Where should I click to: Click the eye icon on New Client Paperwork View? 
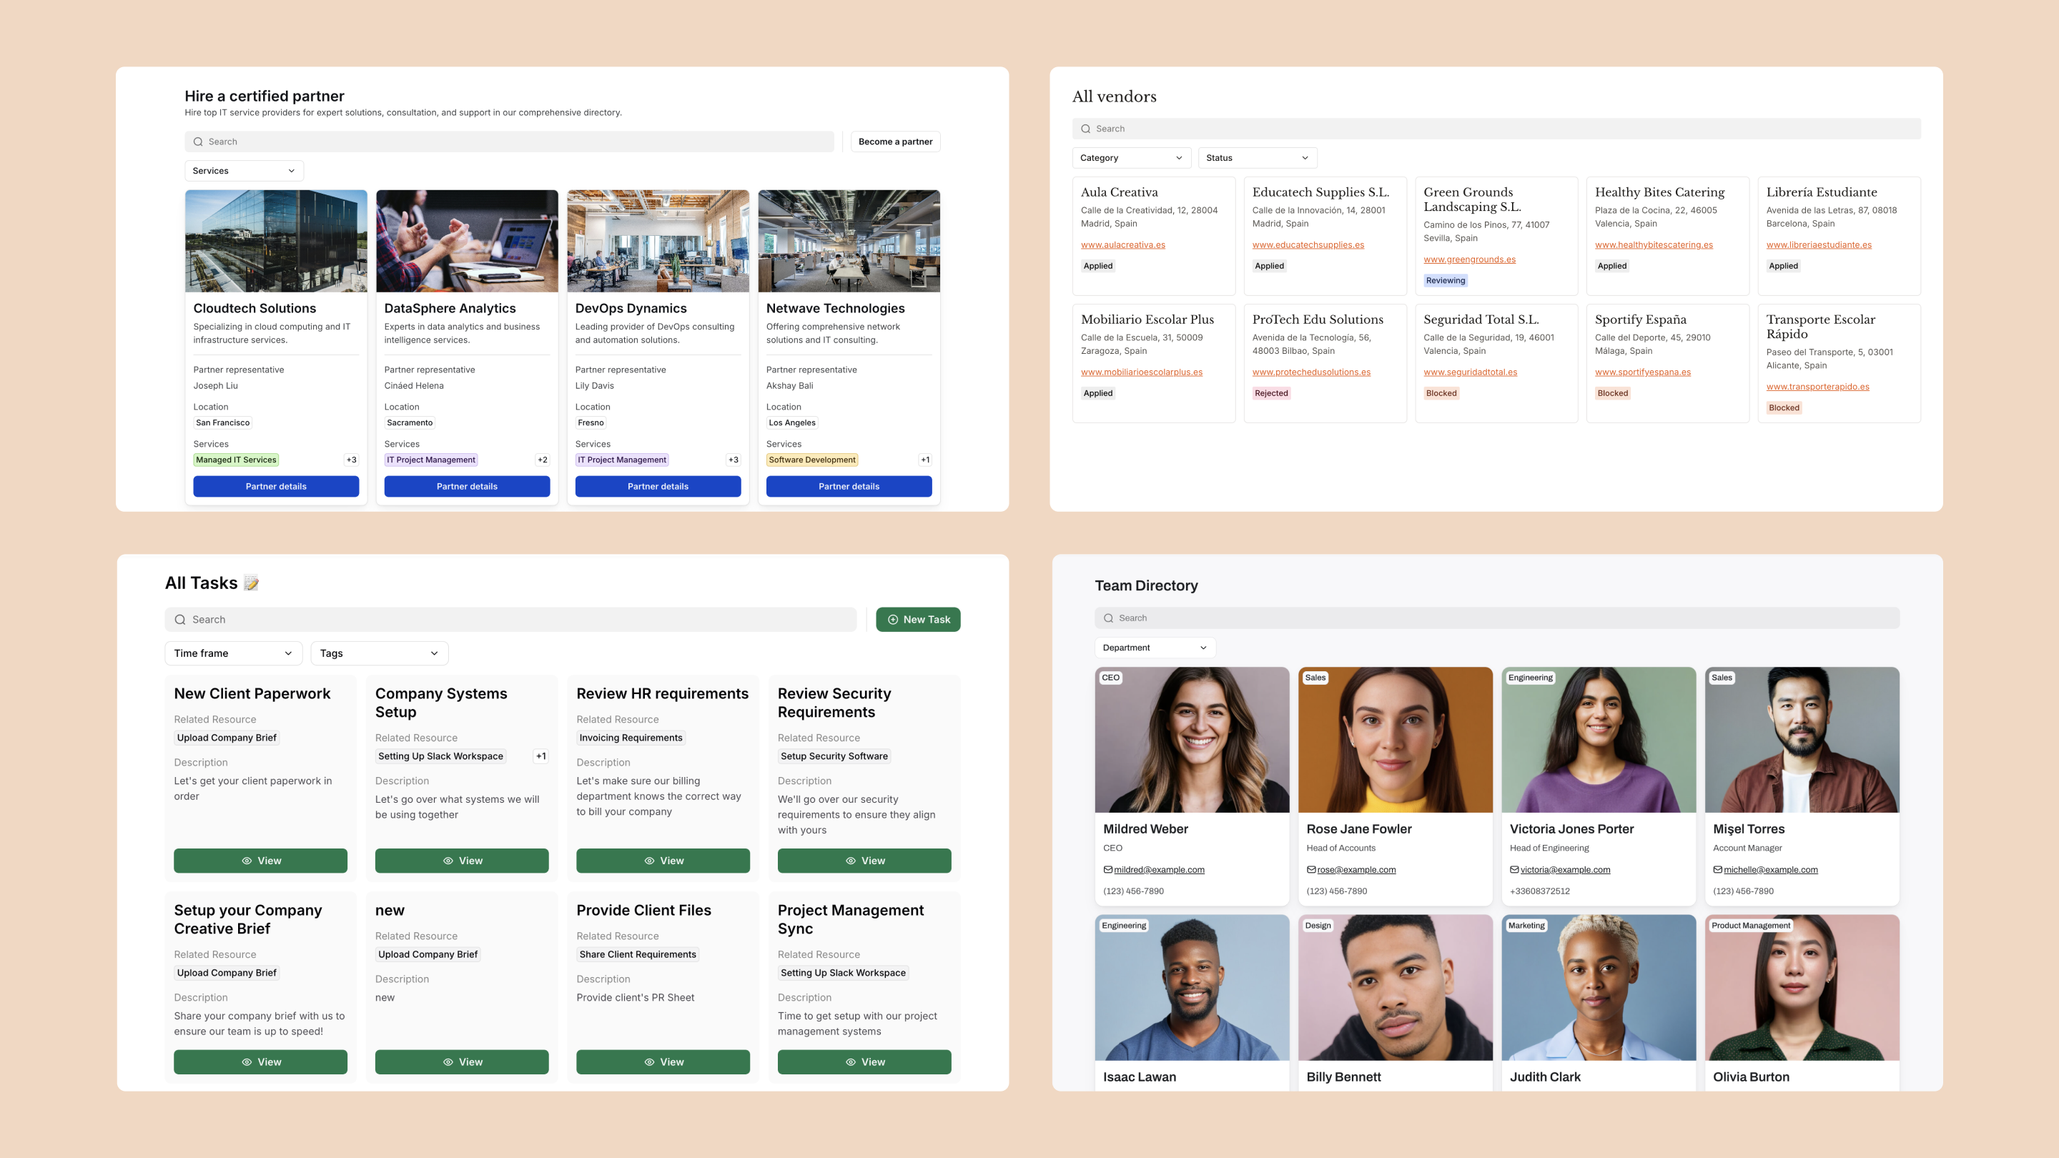tap(247, 861)
